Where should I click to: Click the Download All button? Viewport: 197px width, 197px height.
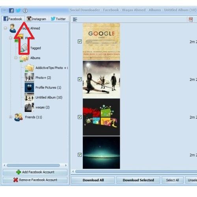pos(93,180)
